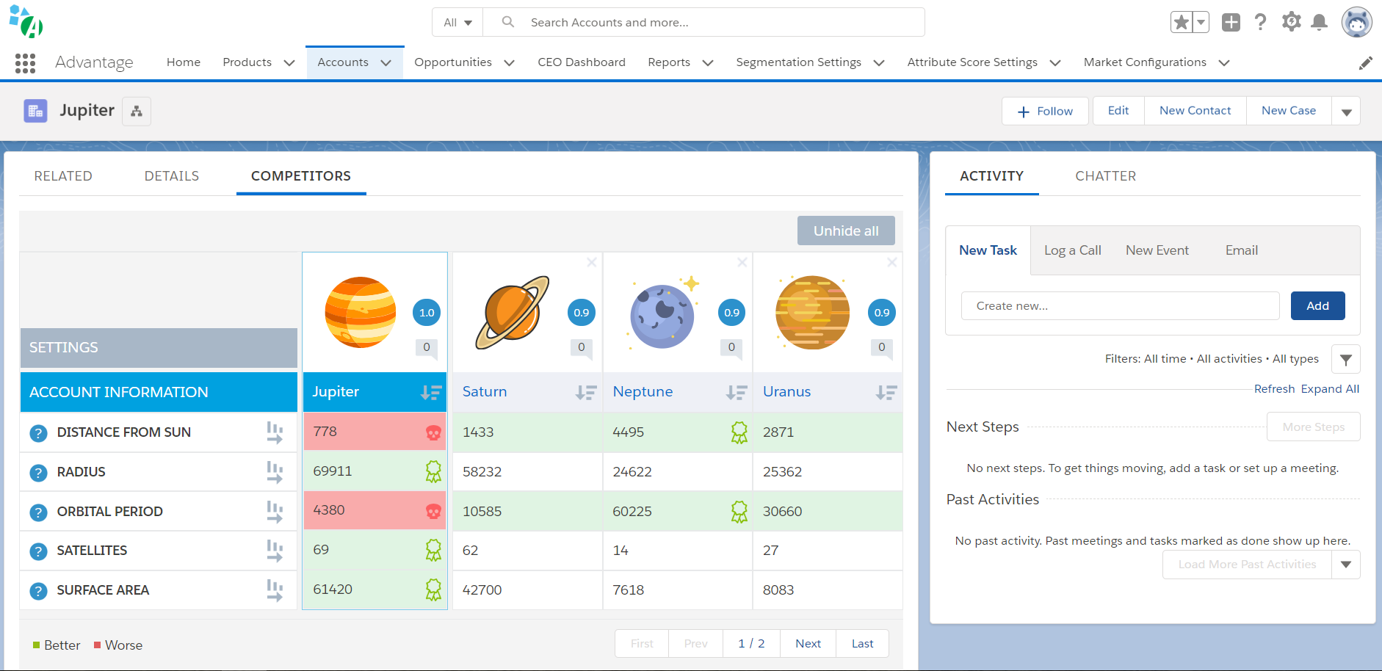Screen dimensions: 1382x671
Task: Open the All search scope dropdown
Action: coord(457,23)
